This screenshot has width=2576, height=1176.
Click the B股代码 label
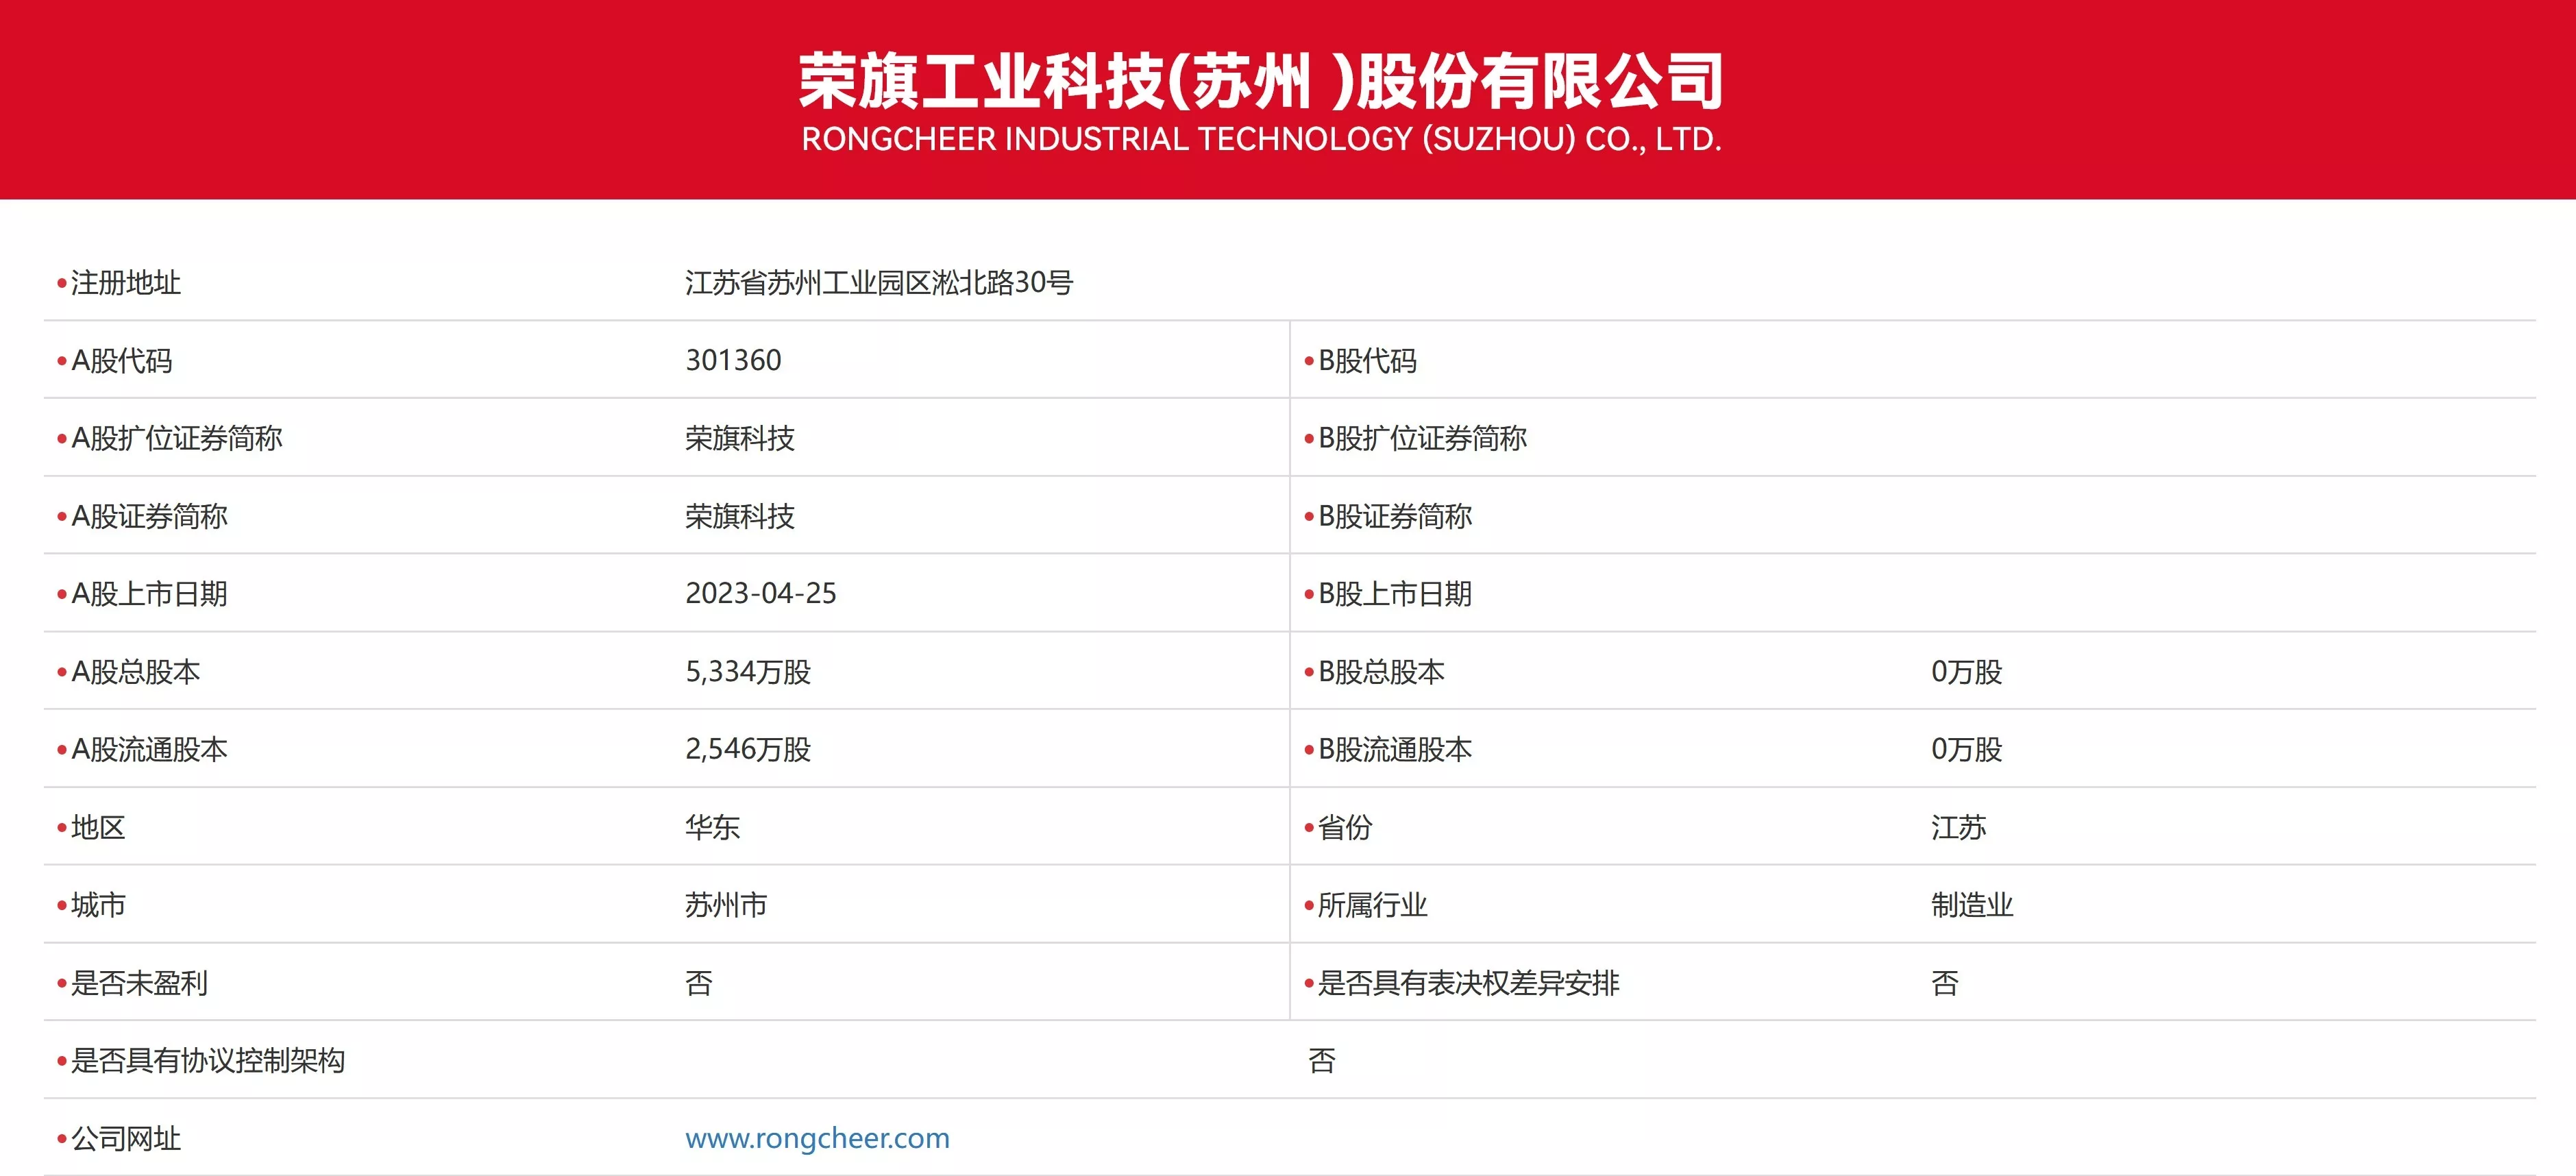[1368, 361]
